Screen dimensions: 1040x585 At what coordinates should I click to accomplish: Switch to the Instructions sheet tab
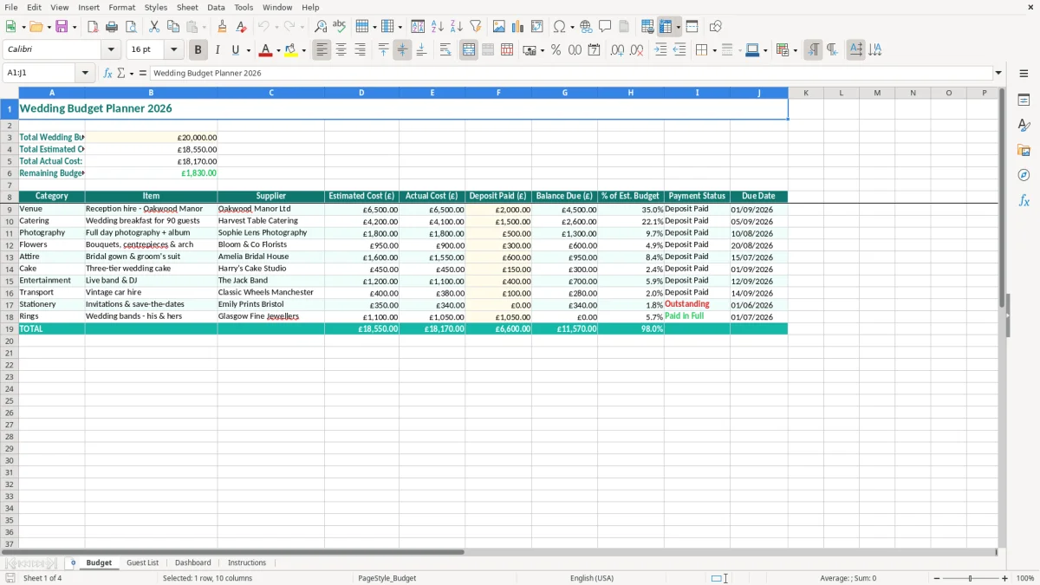click(x=247, y=562)
